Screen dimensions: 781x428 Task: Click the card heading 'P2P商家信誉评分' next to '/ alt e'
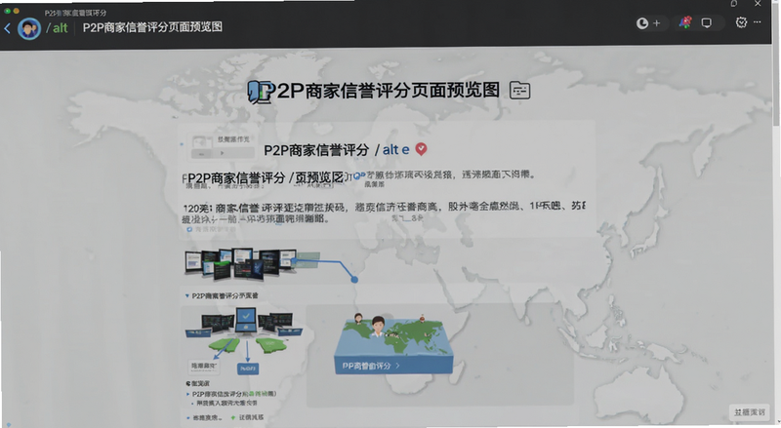316,150
